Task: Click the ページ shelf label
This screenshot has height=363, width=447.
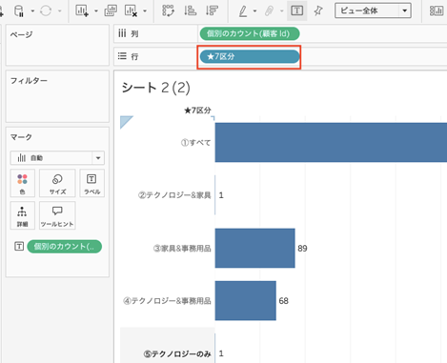Action: pos(21,34)
